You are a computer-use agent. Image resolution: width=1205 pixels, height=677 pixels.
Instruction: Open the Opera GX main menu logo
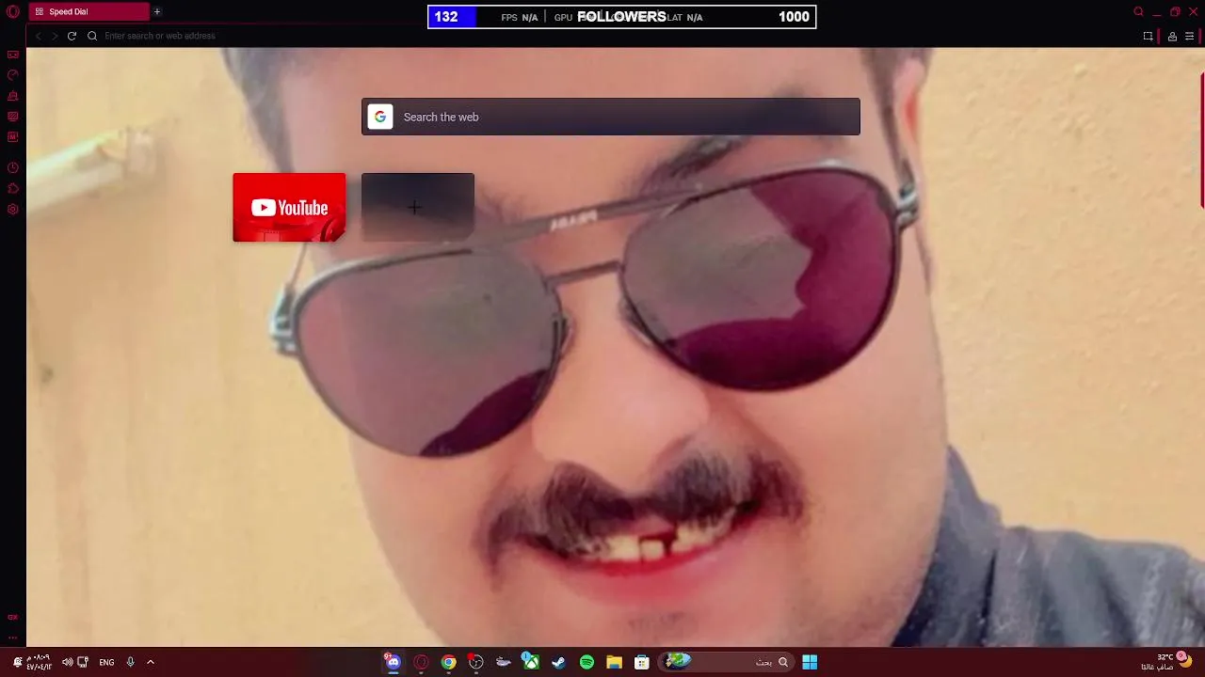click(13, 12)
